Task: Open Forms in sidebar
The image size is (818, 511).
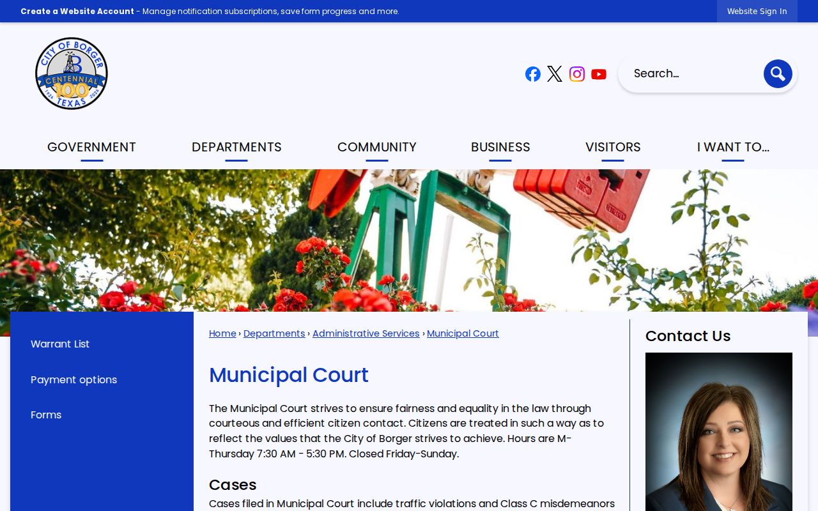Action: pos(46,415)
